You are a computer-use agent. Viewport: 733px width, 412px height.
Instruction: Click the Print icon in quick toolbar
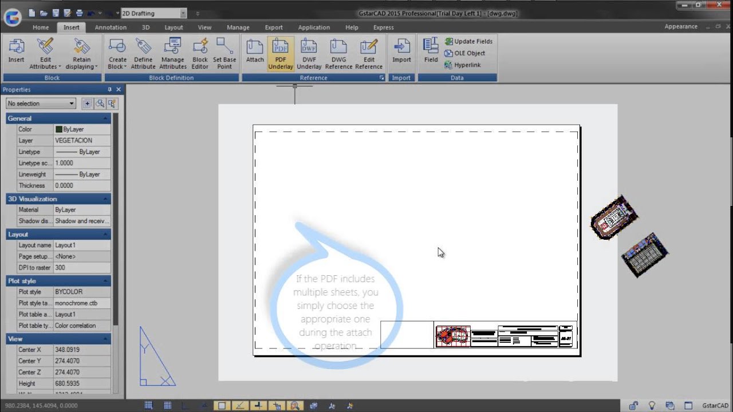79,13
